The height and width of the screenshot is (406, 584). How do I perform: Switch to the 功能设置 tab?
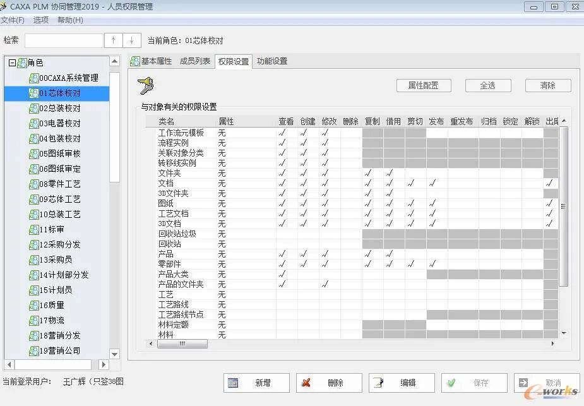[271, 61]
